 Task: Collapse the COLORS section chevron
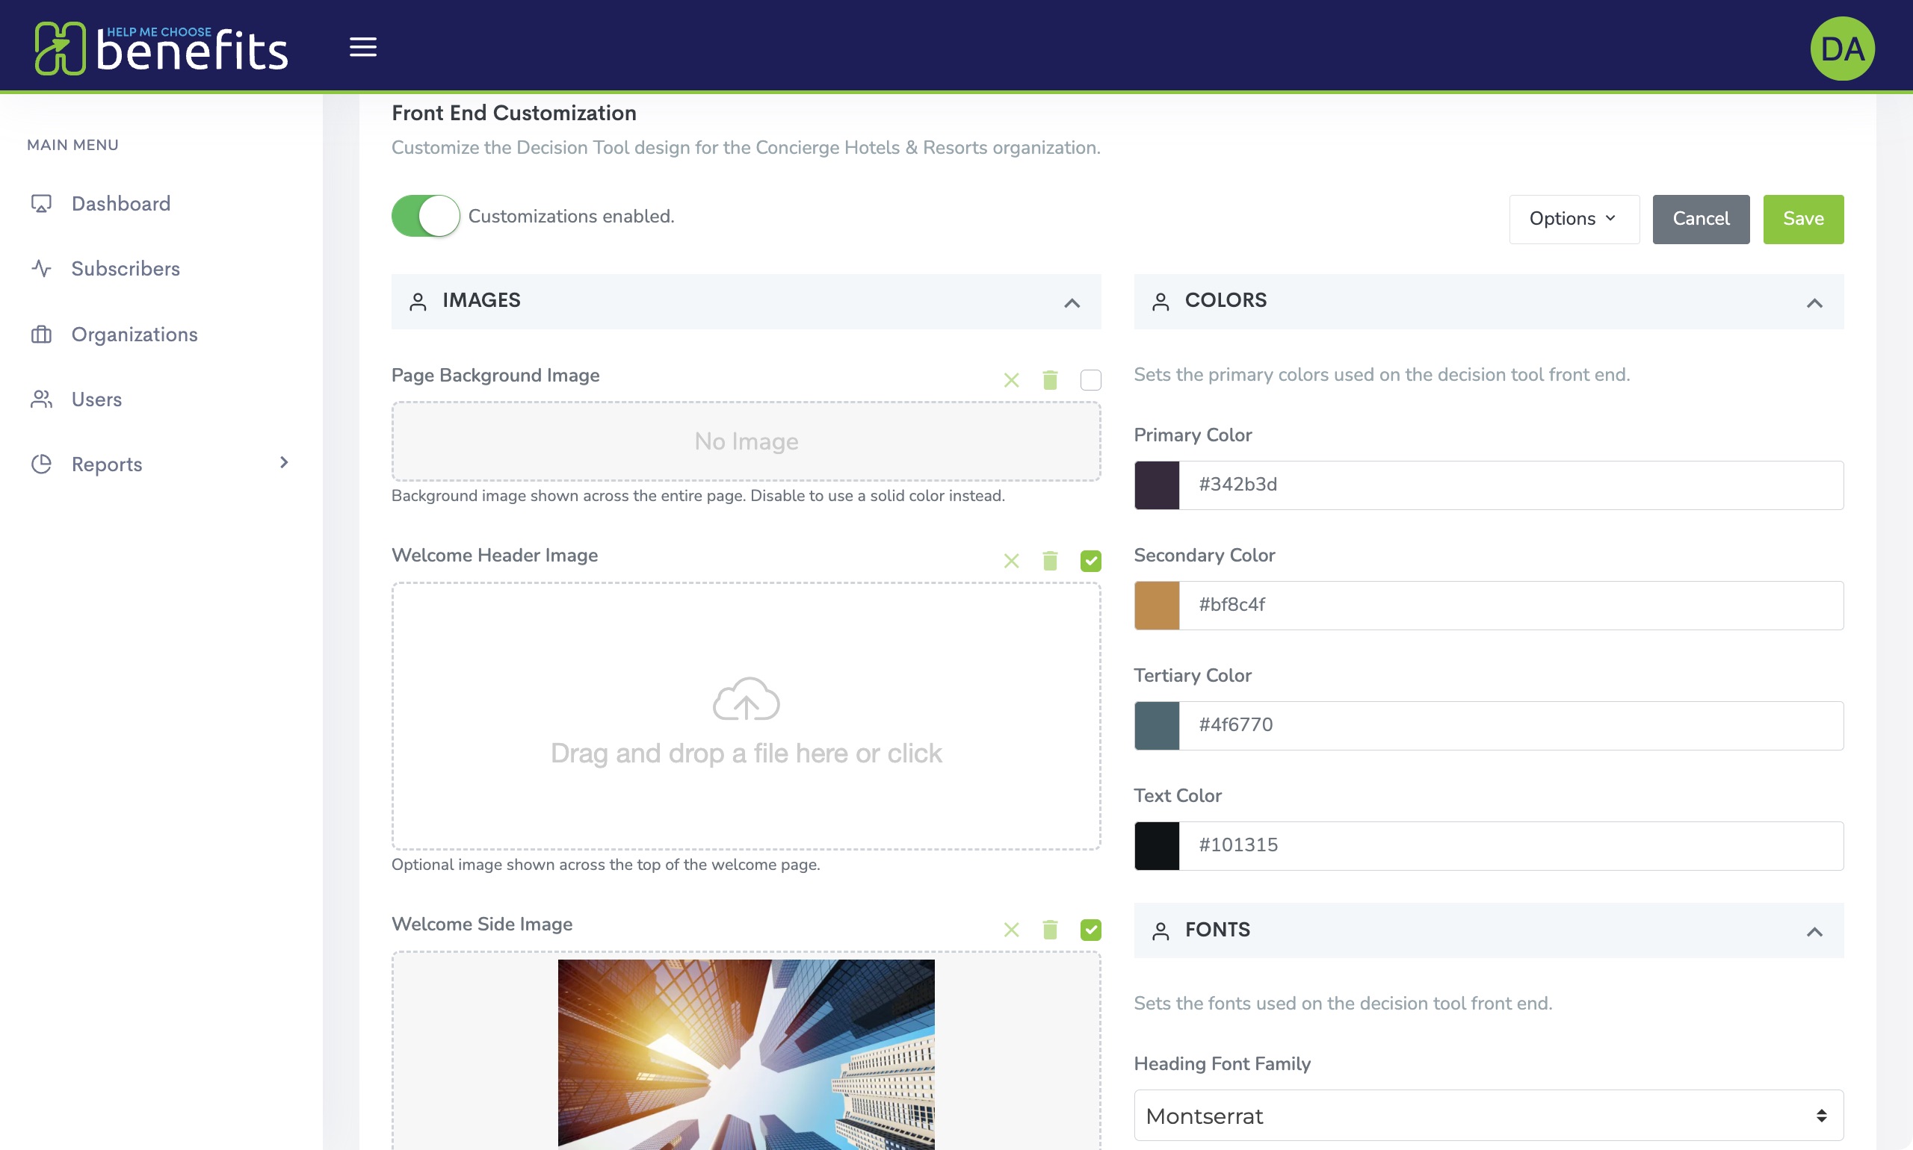1814,303
